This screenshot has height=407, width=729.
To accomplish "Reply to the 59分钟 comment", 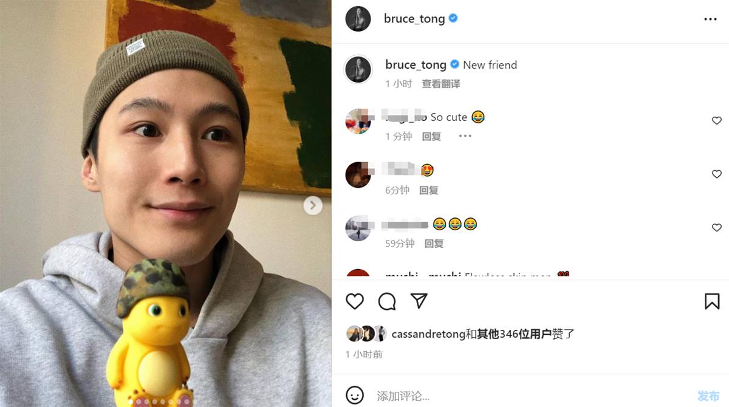I will (x=434, y=244).
